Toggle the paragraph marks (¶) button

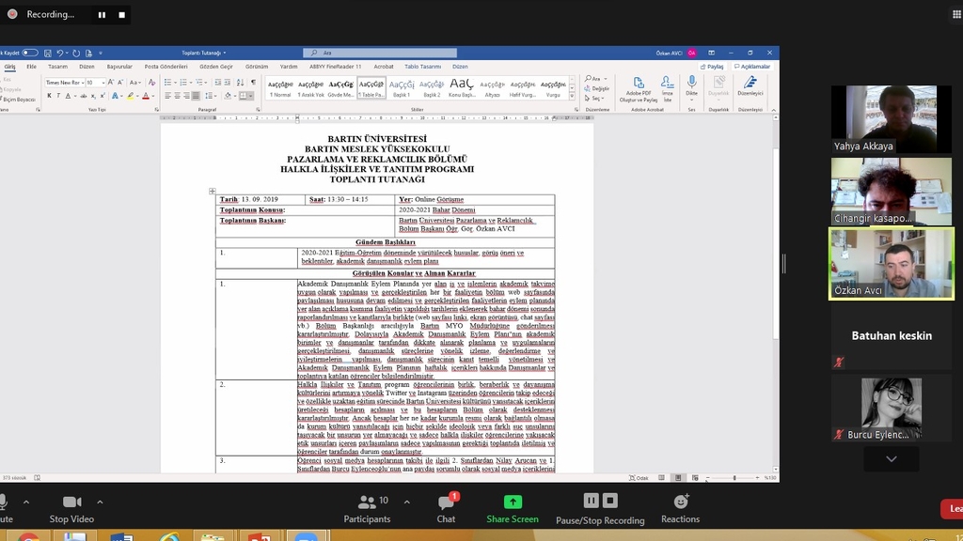[x=253, y=83]
